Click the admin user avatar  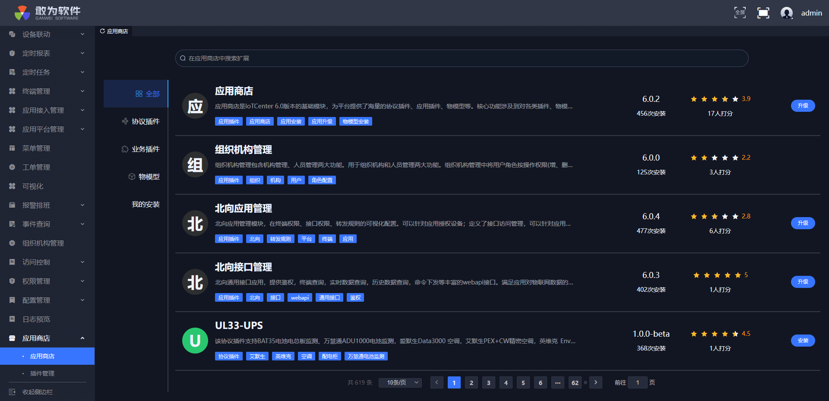[787, 13]
